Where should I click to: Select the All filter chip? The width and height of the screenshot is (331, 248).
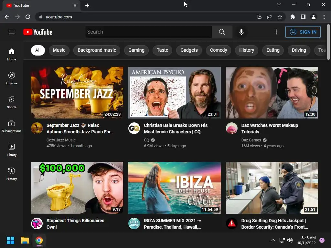[x=38, y=50]
